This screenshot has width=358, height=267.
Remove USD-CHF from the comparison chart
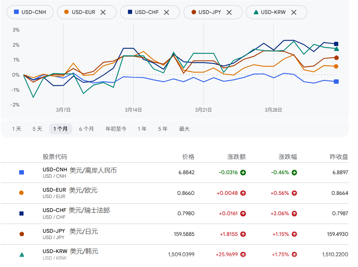click(x=166, y=12)
